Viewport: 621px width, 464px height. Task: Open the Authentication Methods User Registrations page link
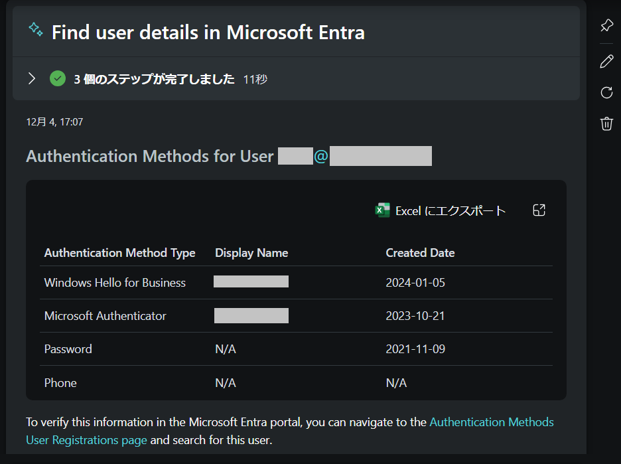(492, 422)
